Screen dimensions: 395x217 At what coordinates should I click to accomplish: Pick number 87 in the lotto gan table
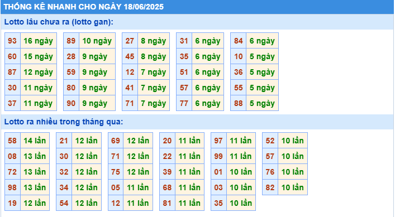(x=12, y=71)
